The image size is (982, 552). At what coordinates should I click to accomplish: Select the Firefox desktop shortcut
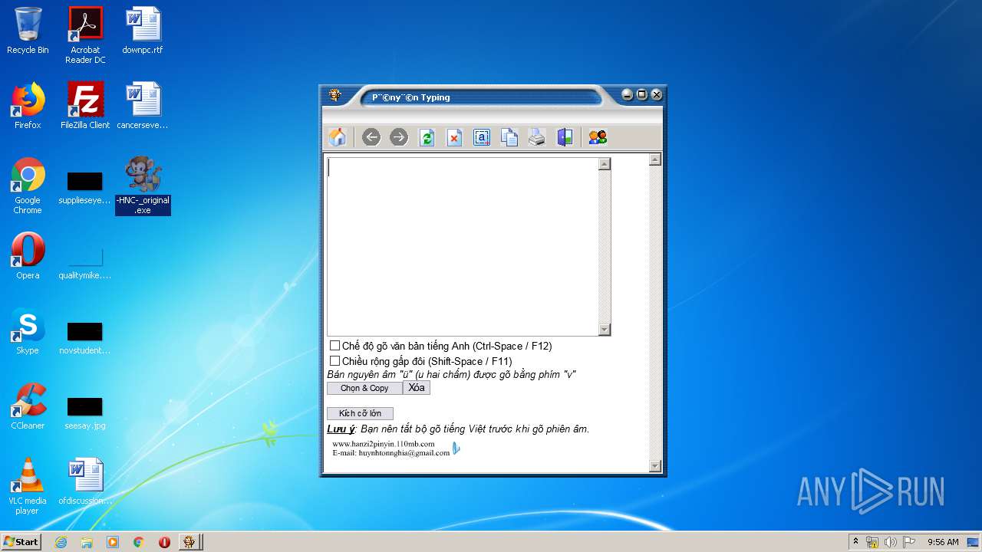tap(28, 106)
